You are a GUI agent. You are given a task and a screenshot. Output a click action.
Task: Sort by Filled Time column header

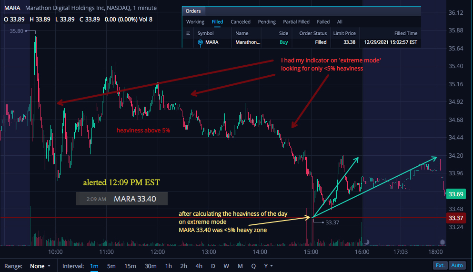[x=406, y=33]
